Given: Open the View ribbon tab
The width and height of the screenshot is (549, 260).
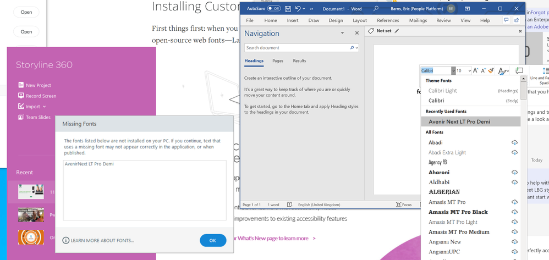Looking at the screenshot, I should click(465, 20).
